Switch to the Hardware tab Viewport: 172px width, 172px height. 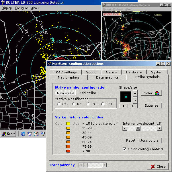tap(134, 72)
